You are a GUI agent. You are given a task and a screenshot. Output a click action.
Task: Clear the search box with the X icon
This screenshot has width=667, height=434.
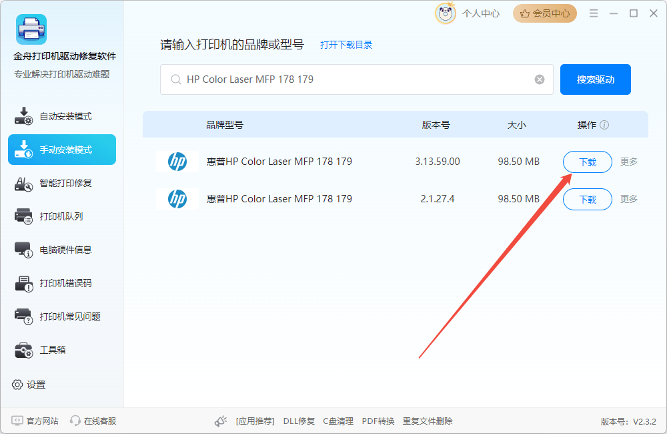(x=540, y=79)
